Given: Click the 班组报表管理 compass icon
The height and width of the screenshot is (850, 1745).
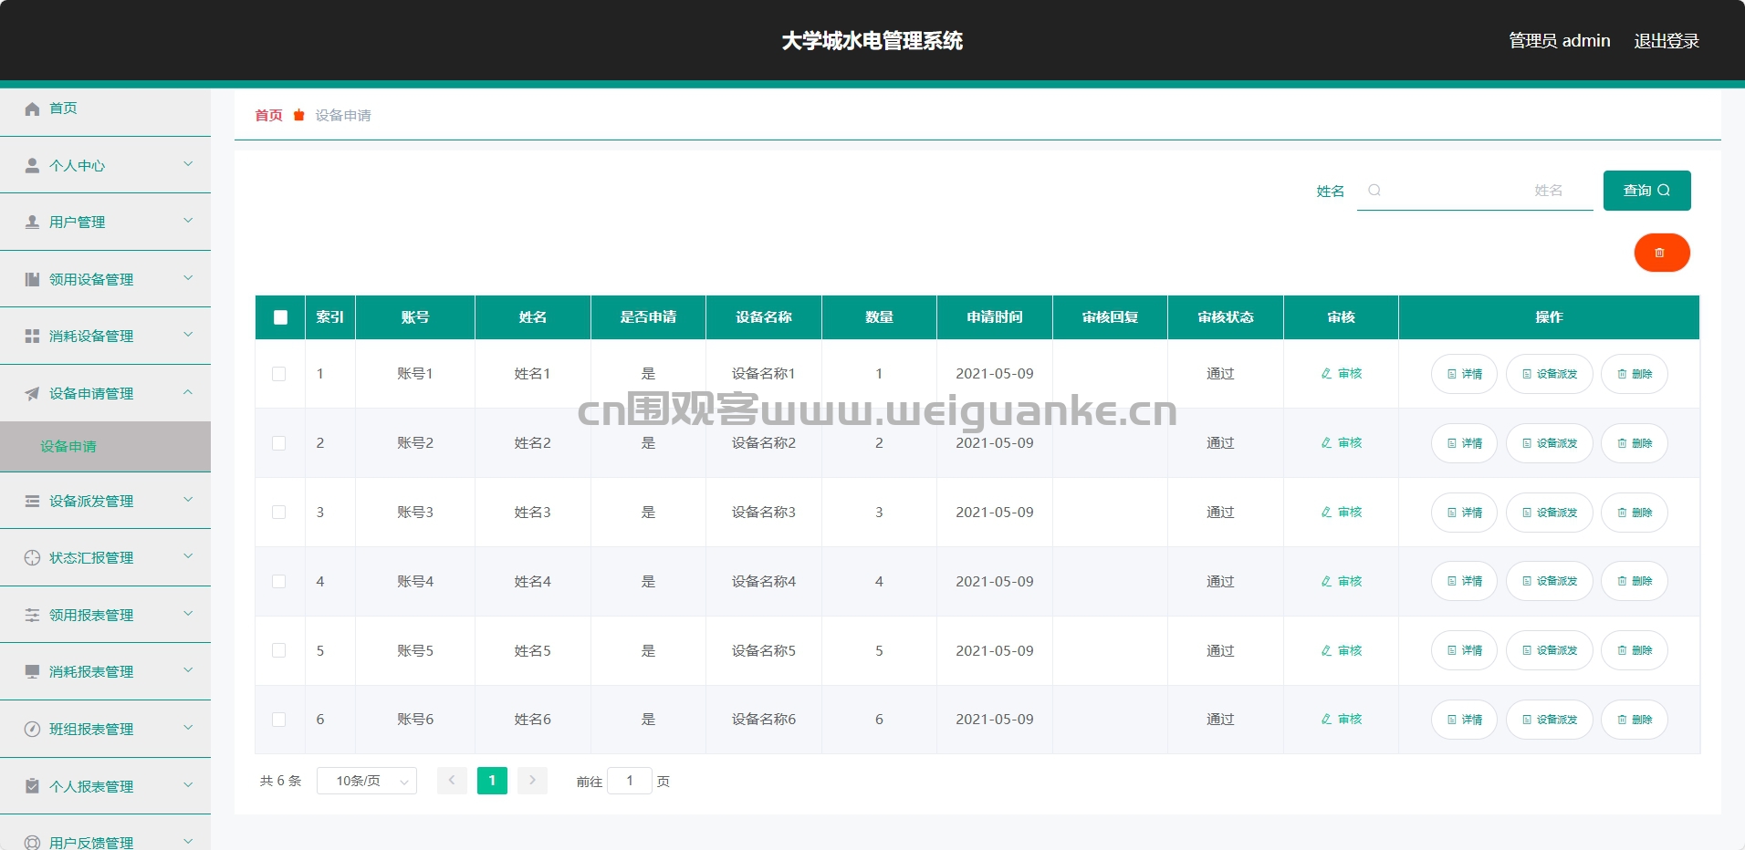Looking at the screenshot, I should (x=32, y=729).
